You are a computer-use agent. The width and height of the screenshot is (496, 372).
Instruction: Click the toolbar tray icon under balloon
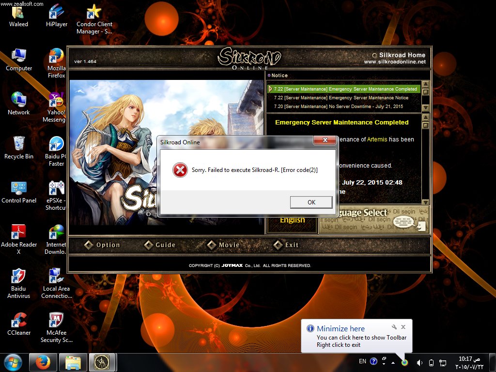pyautogui.click(x=404, y=362)
